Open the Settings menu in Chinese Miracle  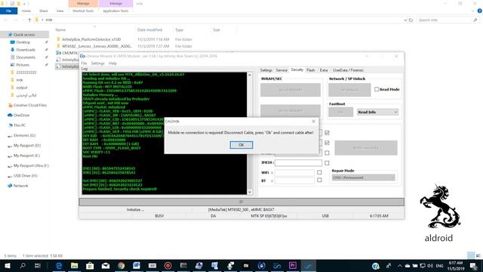98,63
